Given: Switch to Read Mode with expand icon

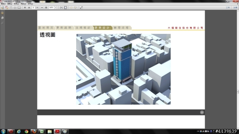Looking at the screenshot, I should pos(81,7).
